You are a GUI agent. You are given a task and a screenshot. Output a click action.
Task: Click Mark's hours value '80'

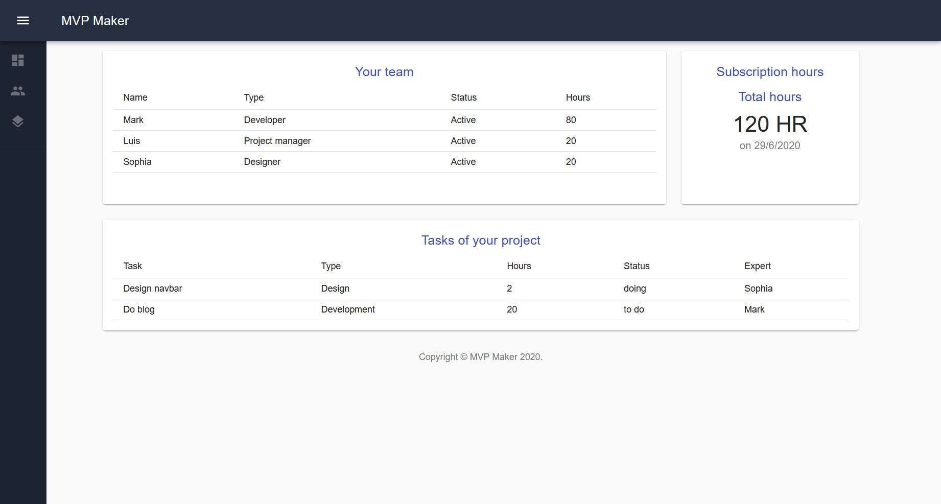tap(571, 120)
